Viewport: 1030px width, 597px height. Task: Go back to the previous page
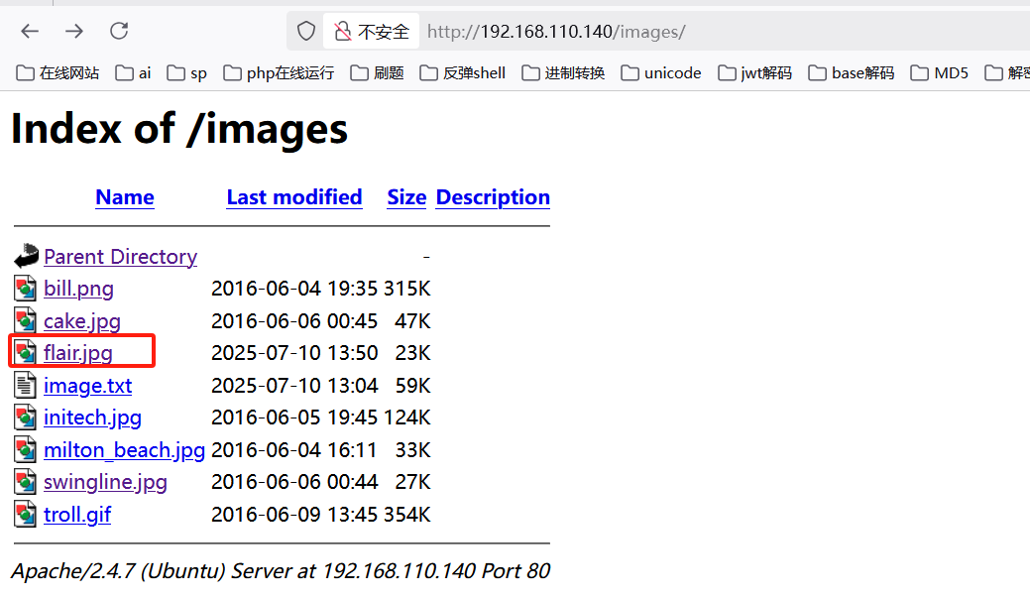pyautogui.click(x=30, y=31)
